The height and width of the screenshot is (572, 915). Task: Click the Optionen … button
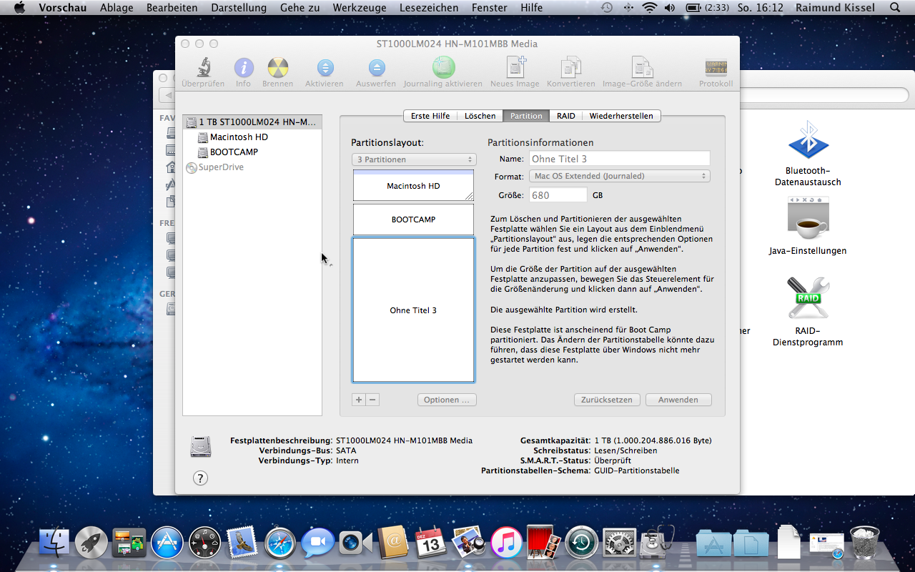pos(447,400)
